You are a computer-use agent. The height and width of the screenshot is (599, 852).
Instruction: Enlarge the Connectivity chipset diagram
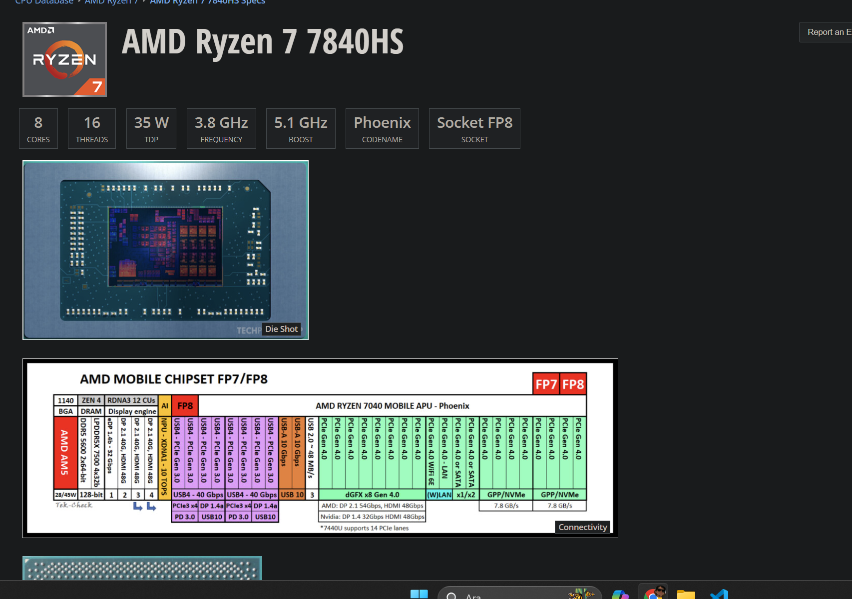click(x=320, y=448)
